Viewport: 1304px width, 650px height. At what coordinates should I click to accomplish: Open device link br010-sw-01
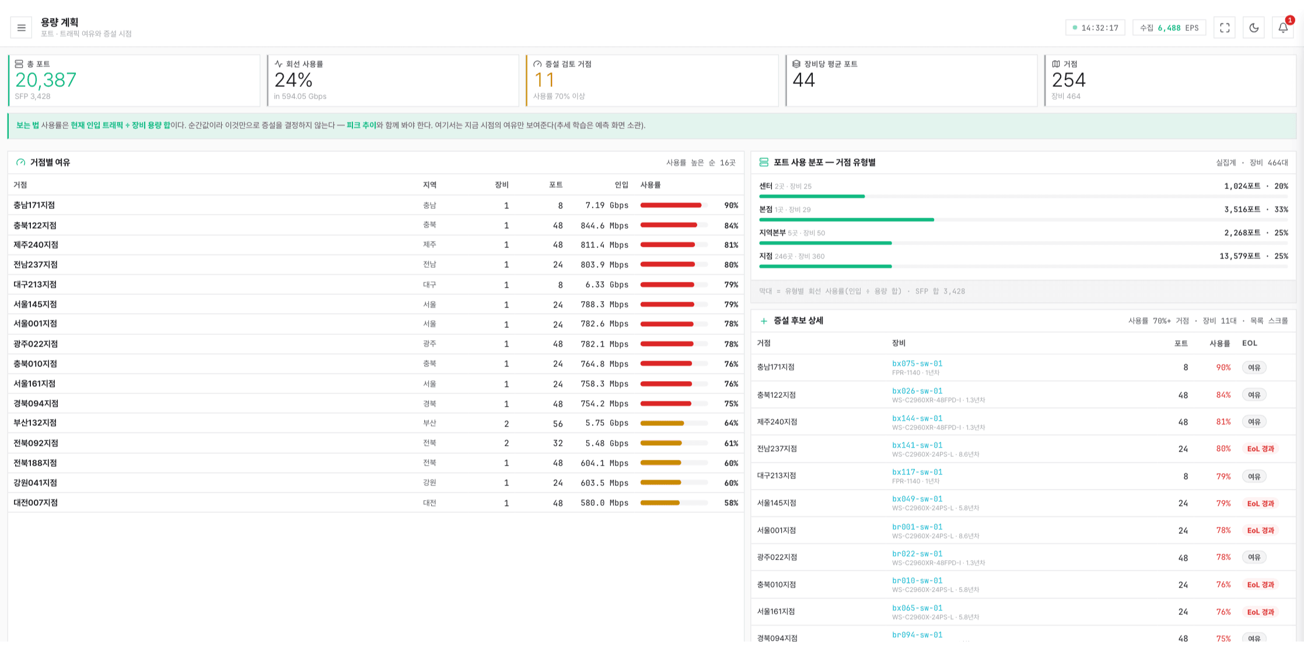[917, 581]
